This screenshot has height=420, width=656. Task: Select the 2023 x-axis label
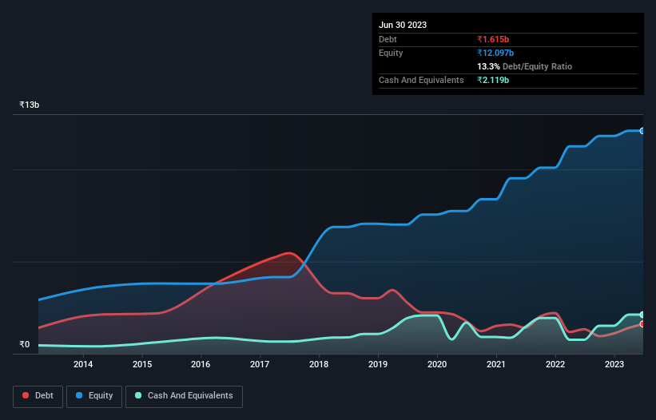[614, 364]
